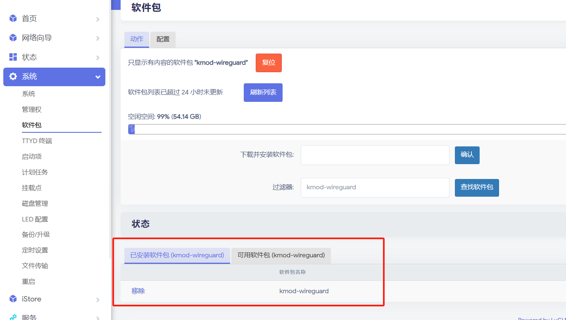Click the 刷新列表 button
Viewport: 566px width, 320px height.
pyautogui.click(x=263, y=92)
